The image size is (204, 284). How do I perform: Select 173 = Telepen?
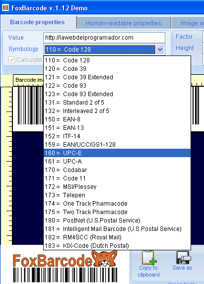point(117,195)
